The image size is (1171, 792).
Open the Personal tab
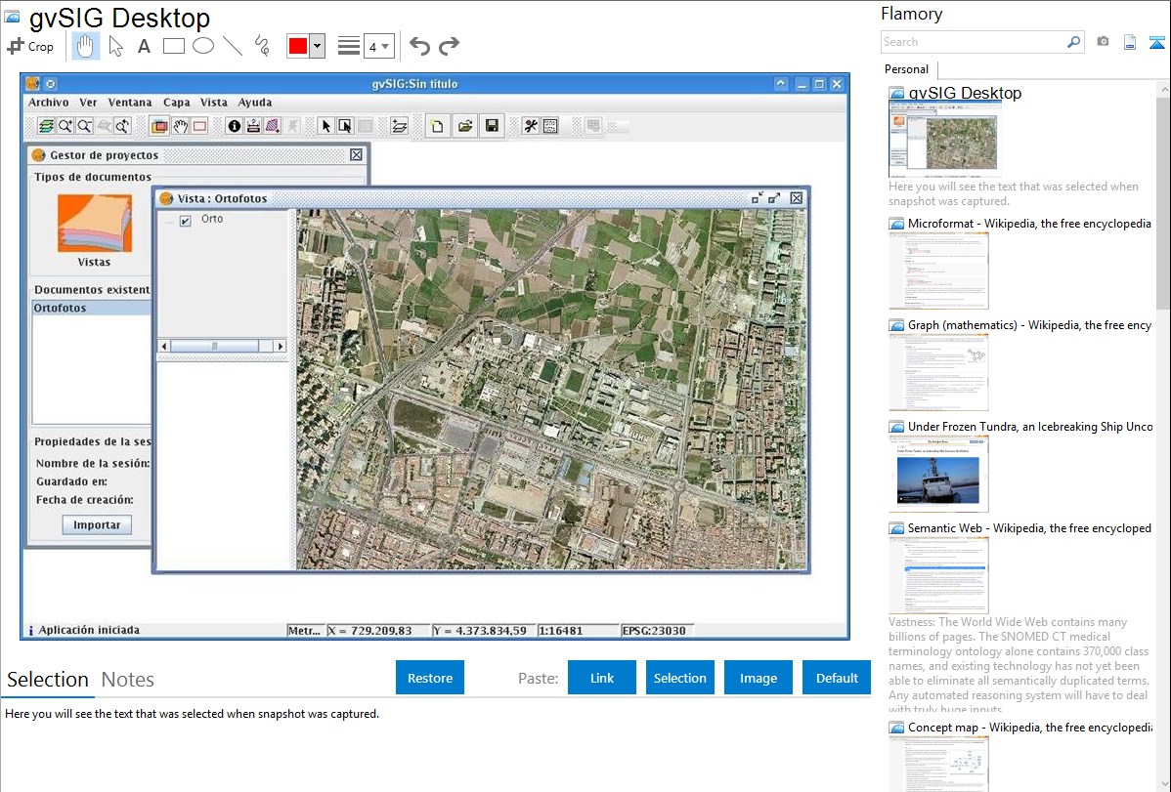point(906,69)
